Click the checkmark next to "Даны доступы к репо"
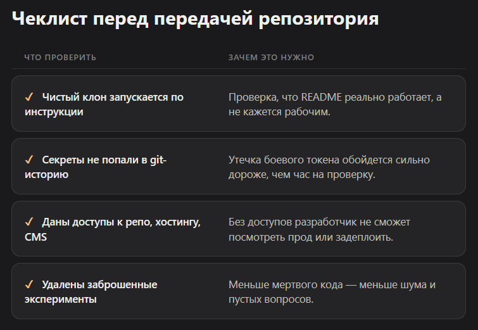Screen dimensions: 478x330 [x=29, y=222]
